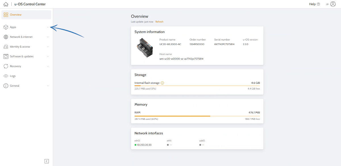Select Overview in the sidebar
341x166 pixels.
[x=16, y=15]
